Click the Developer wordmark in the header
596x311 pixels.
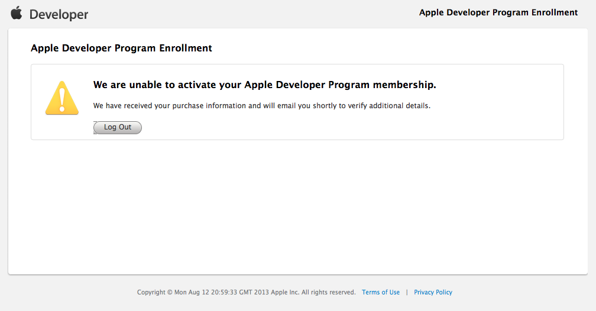(x=59, y=14)
